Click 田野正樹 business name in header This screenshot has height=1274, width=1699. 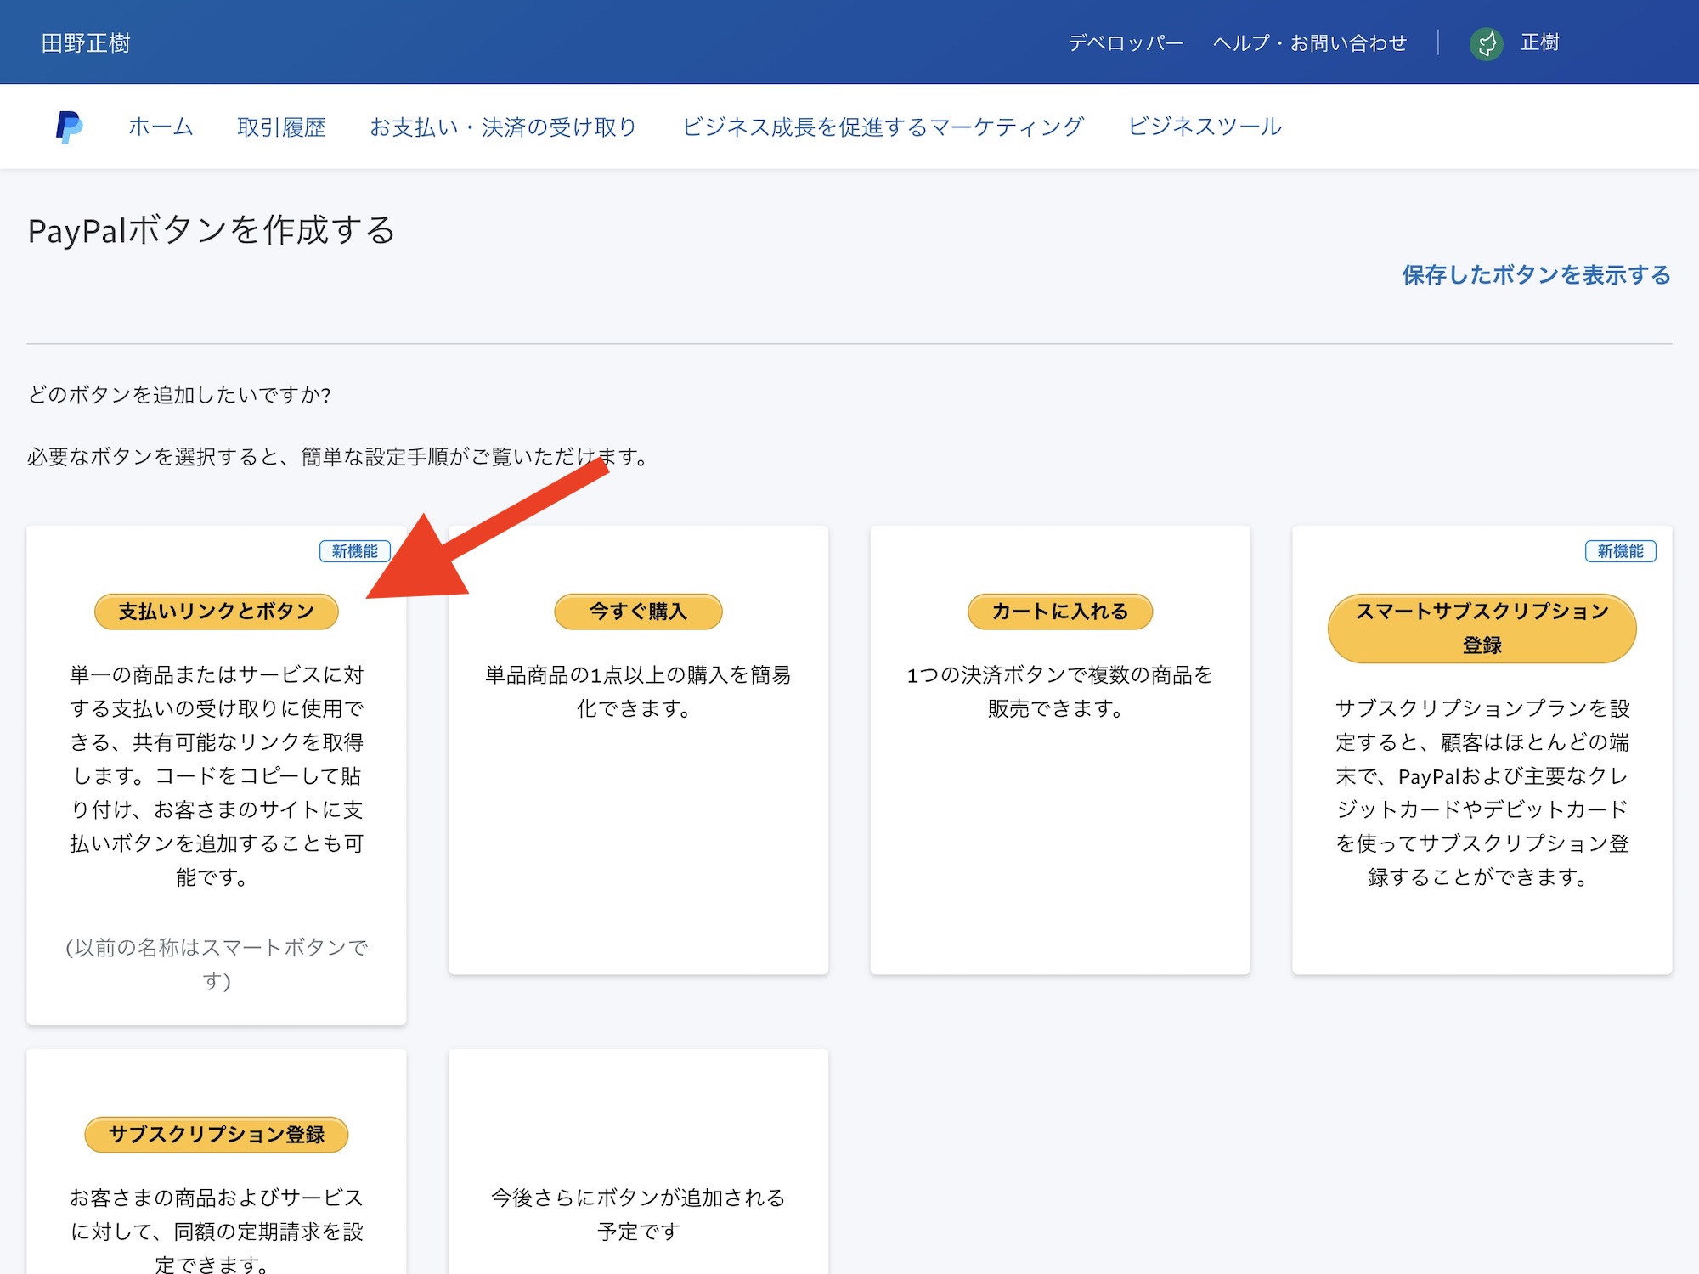(x=86, y=43)
